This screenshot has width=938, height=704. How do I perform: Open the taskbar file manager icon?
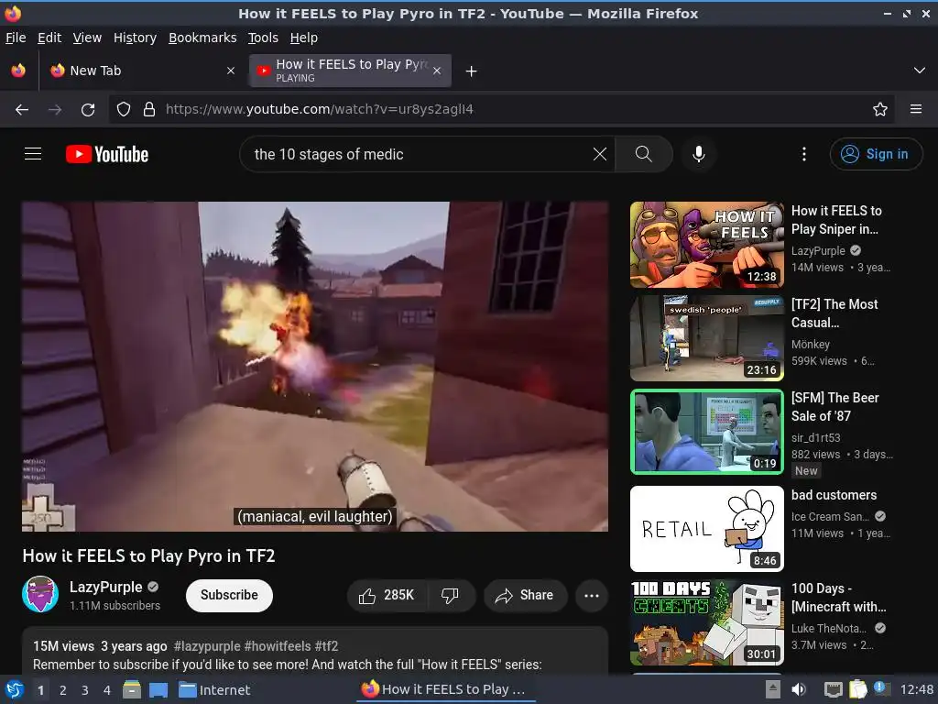click(x=132, y=689)
